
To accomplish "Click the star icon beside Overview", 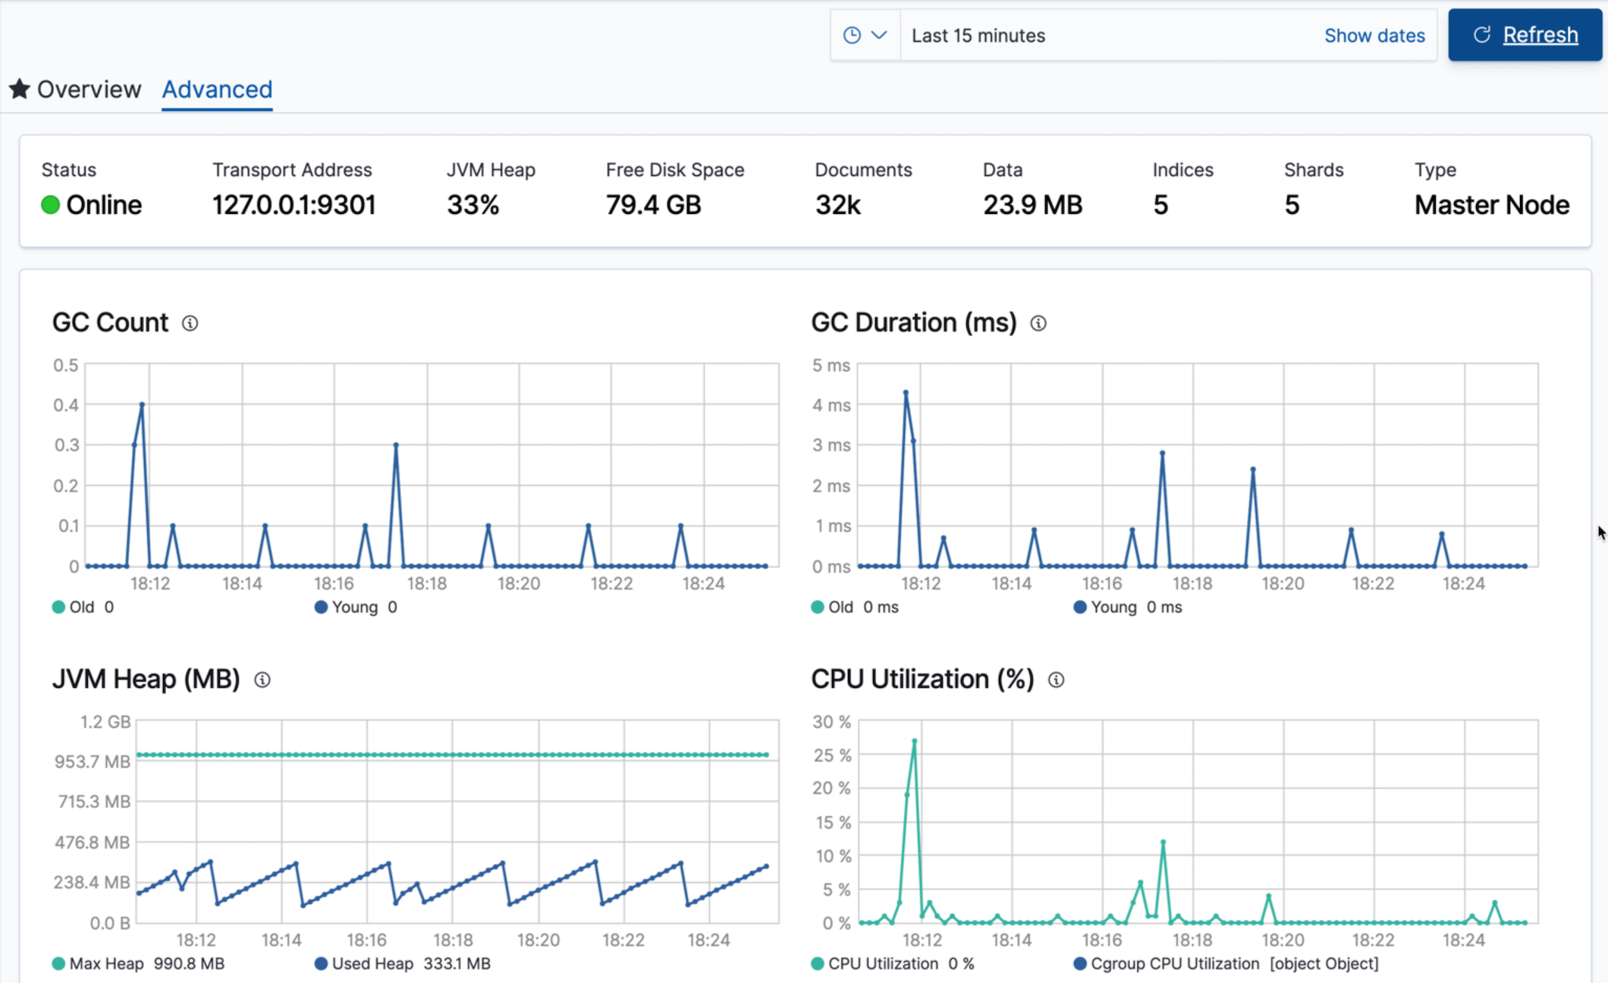I will [x=20, y=89].
